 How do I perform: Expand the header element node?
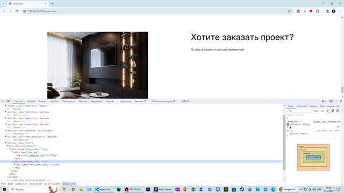point(6,106)
